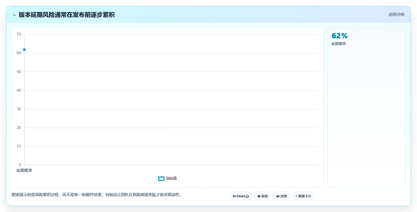Click the y-axis value 30
The width and height of the screenshot is (417, 212).
(19, 109)
